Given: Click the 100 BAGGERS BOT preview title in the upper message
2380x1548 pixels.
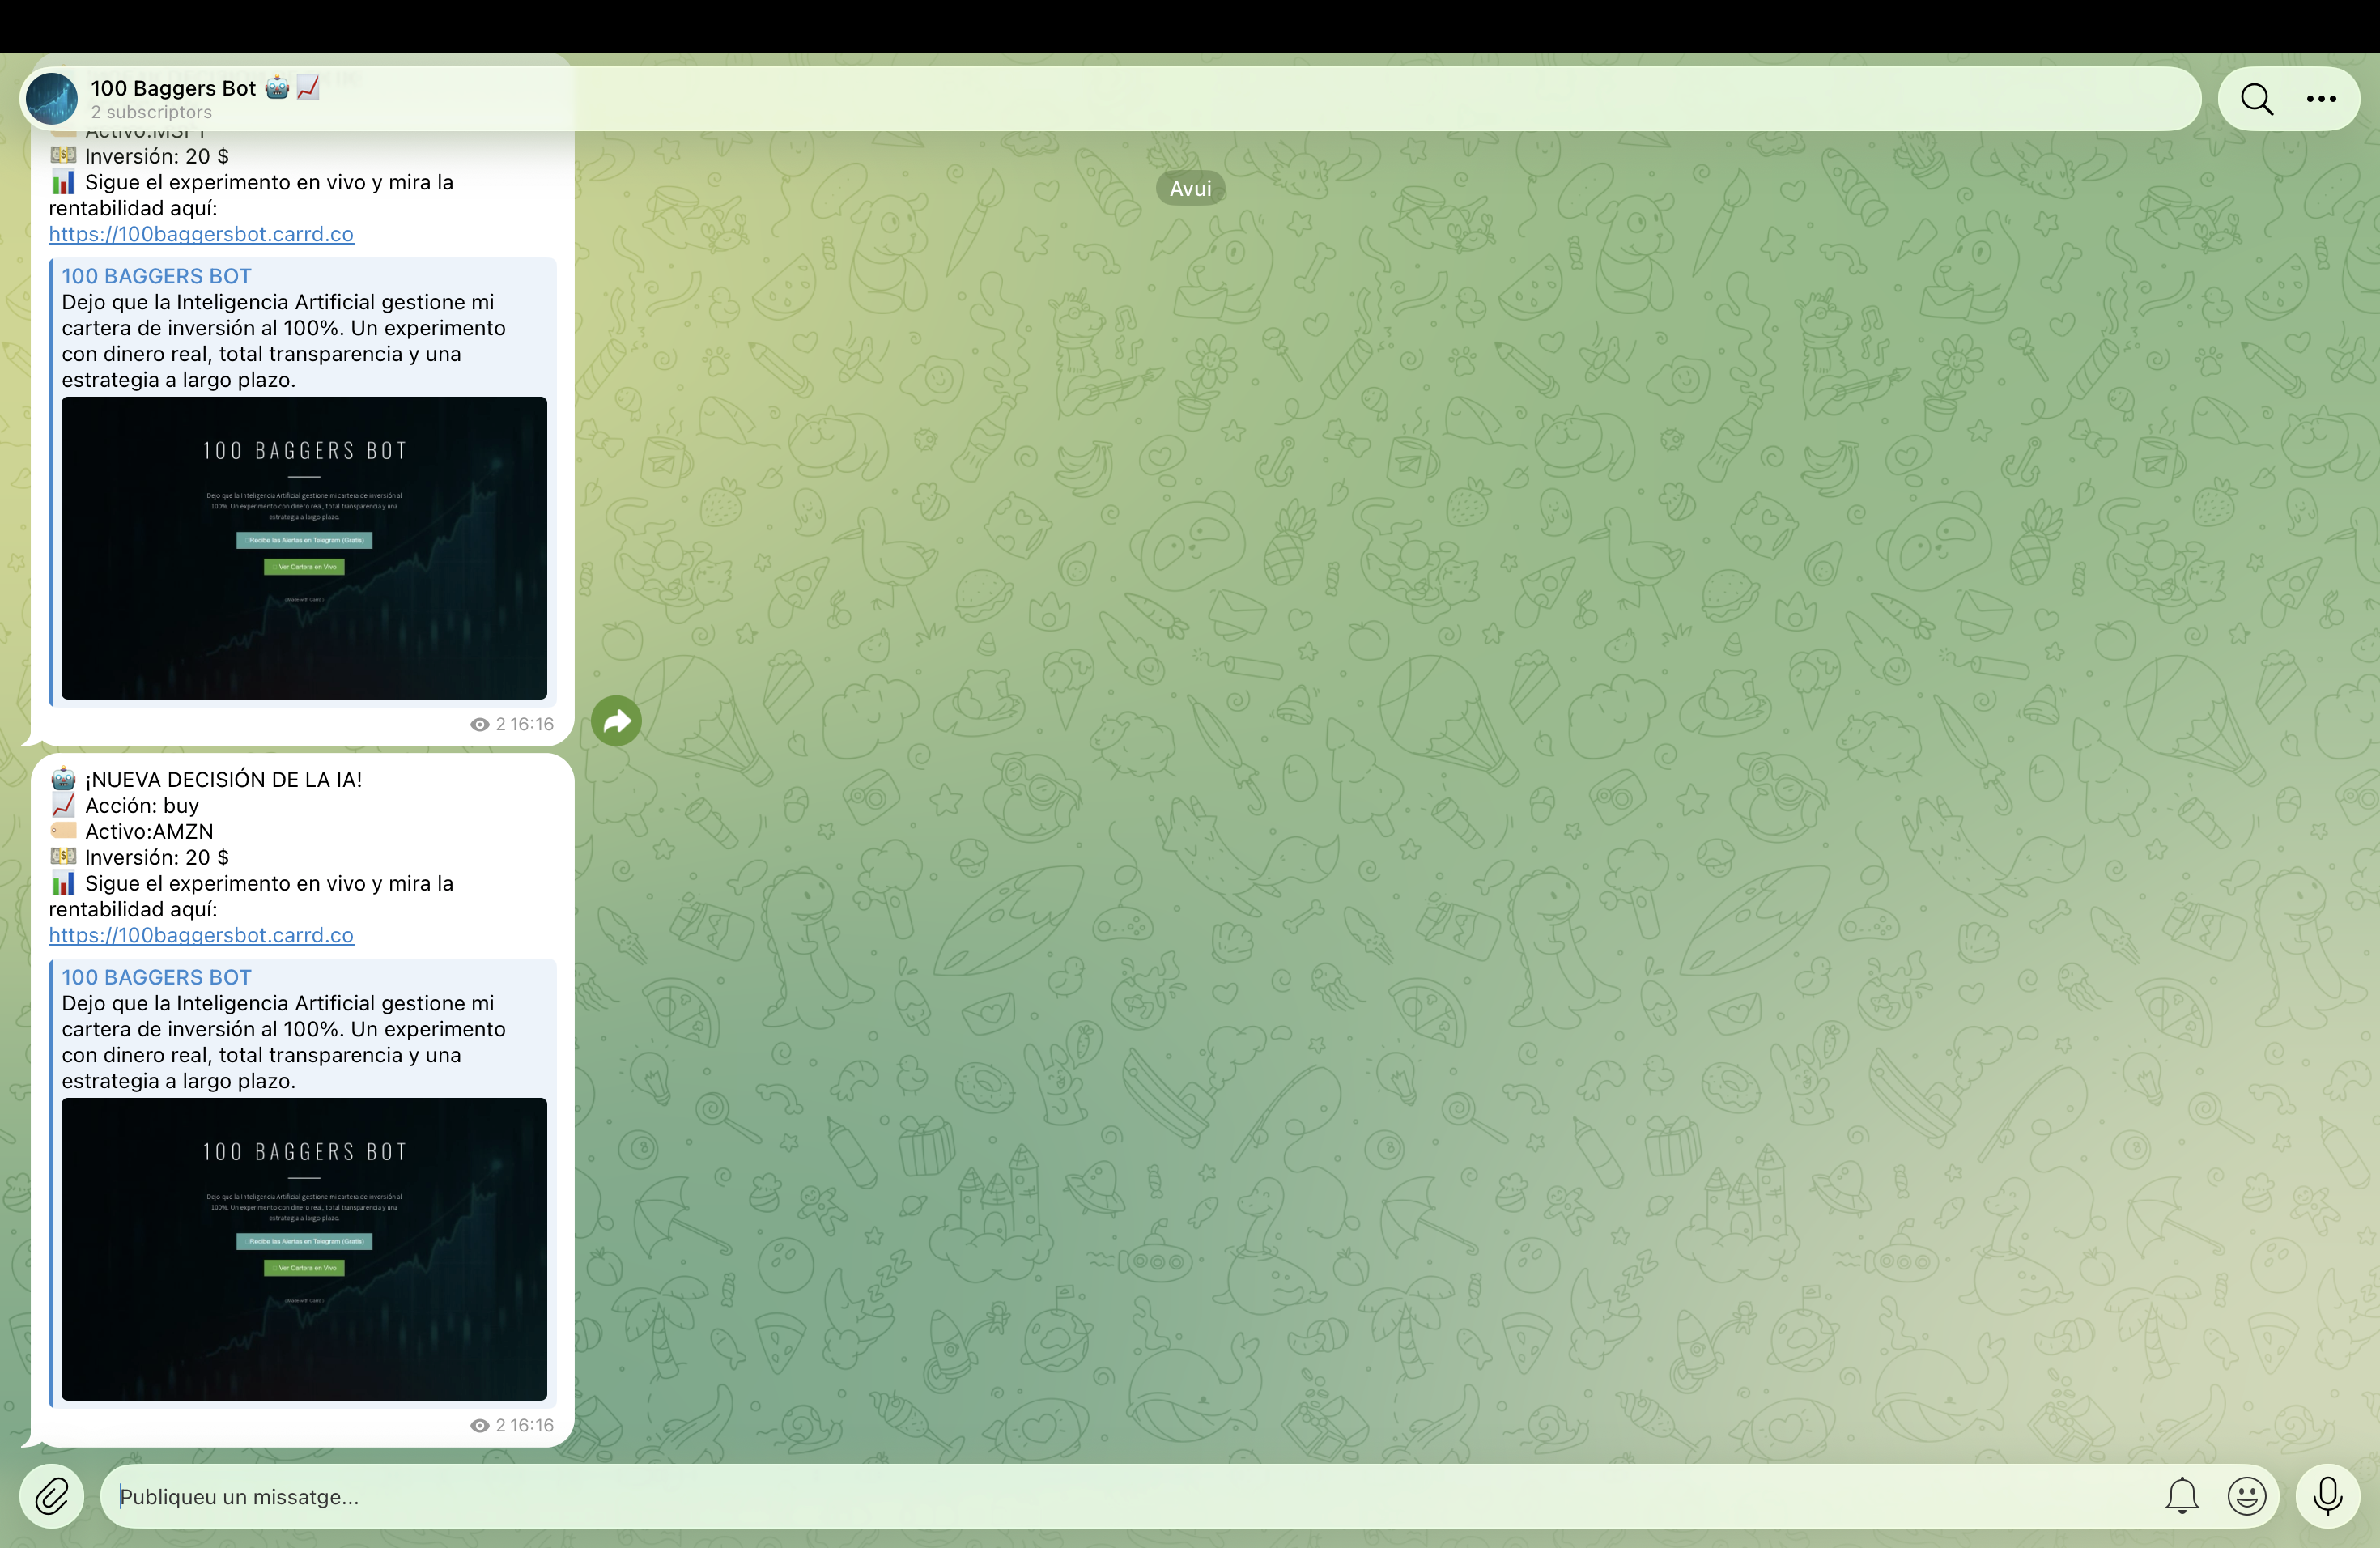Looking at the screenshot, I should click(157, 276).
